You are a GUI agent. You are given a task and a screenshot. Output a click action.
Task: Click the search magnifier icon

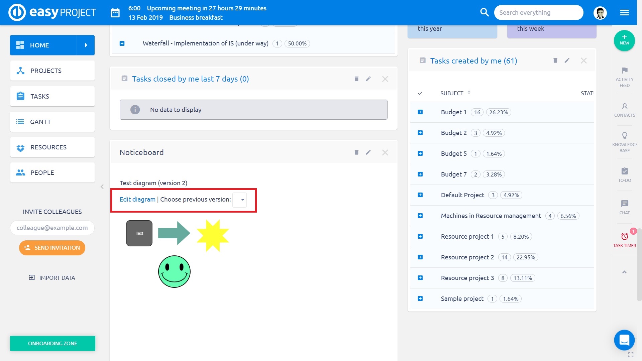(484, 12)
